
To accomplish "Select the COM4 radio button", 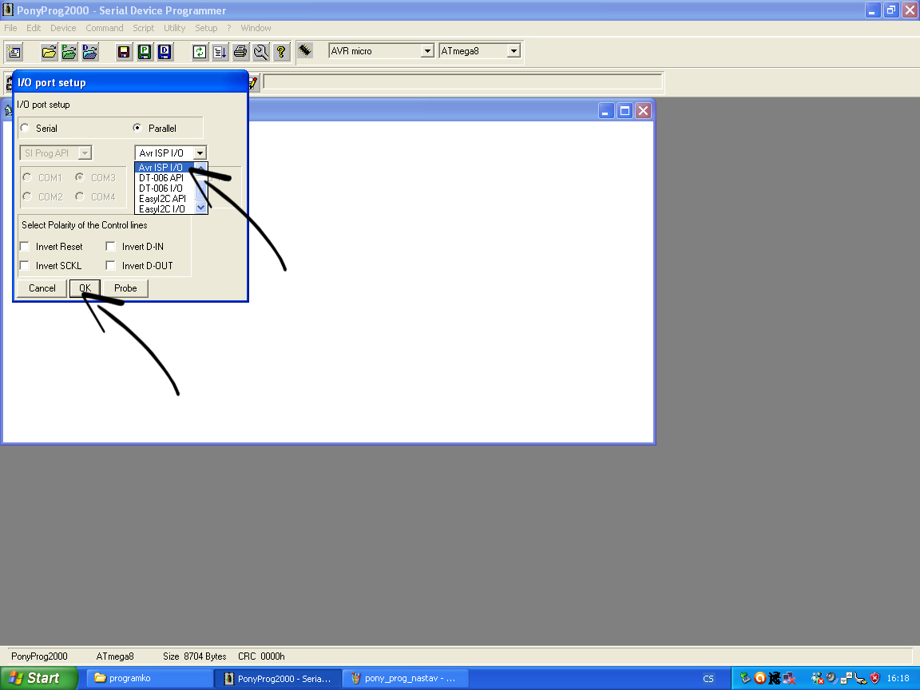I will pyautogui.click(x=80, y=196).
